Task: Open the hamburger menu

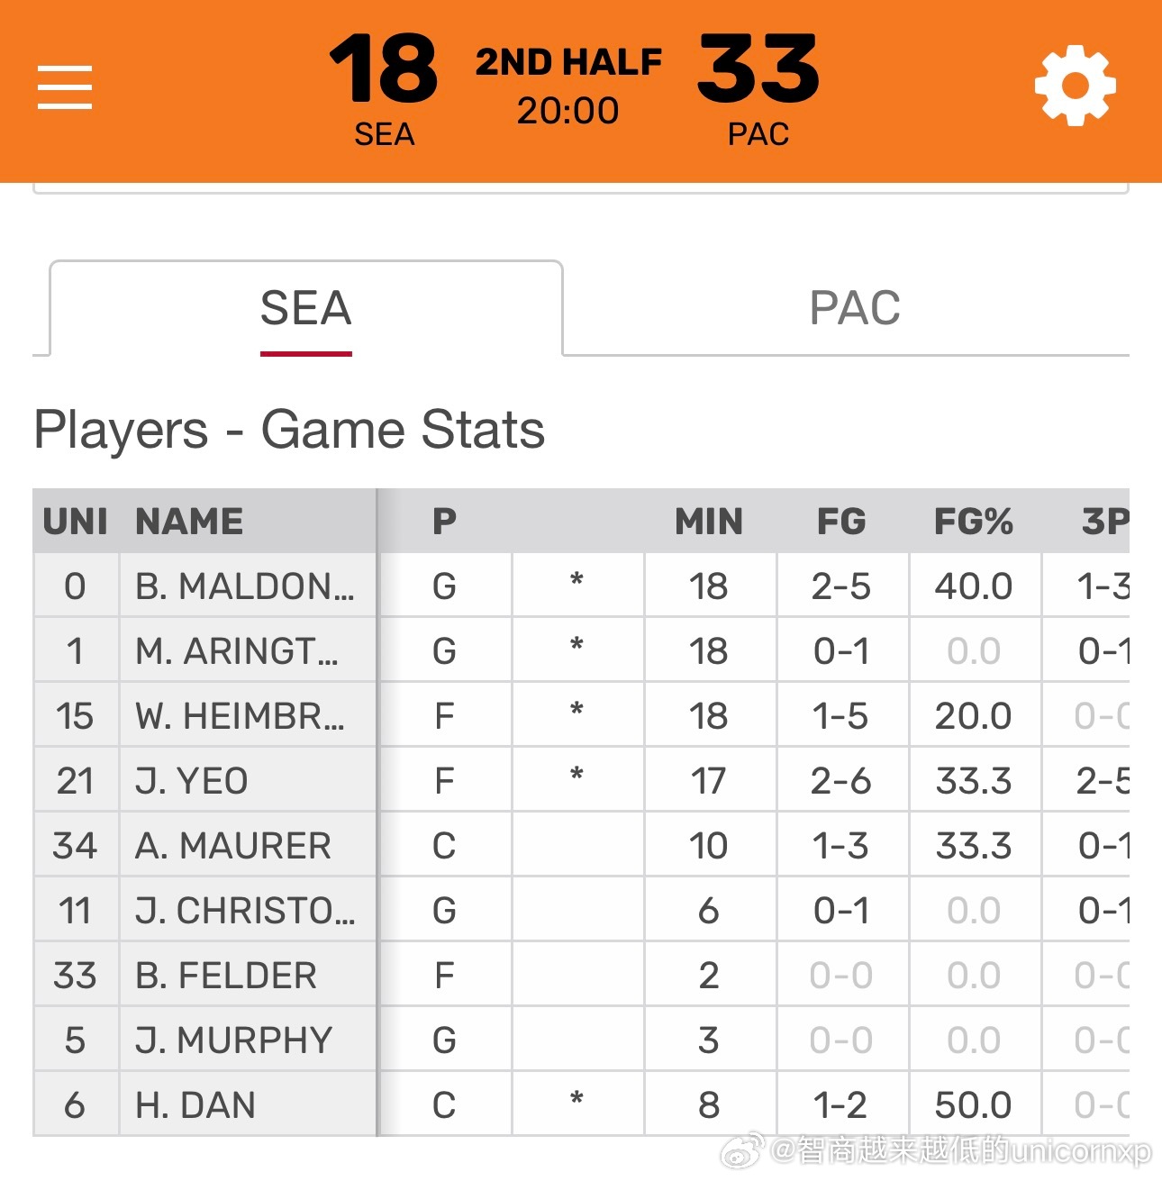Action: (65, 87)
